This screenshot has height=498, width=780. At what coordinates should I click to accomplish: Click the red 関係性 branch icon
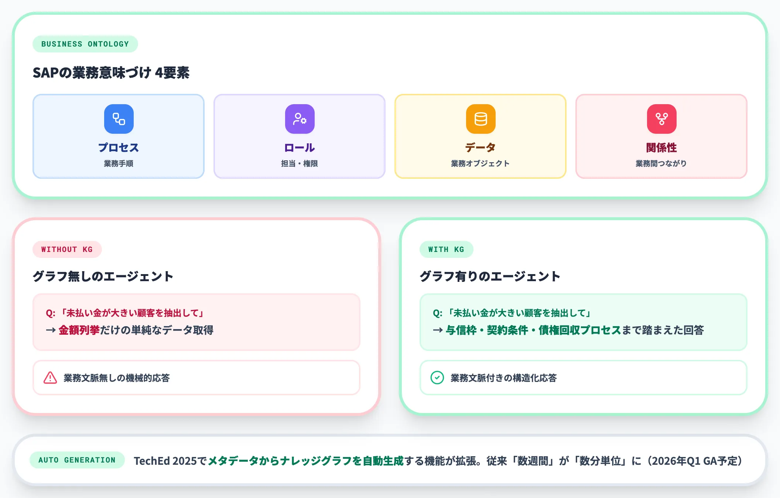pyautogui.click(x=661, y=119)
